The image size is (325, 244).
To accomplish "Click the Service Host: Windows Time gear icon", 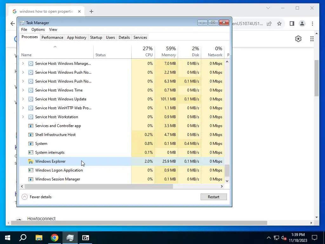I will coord(31,90).
